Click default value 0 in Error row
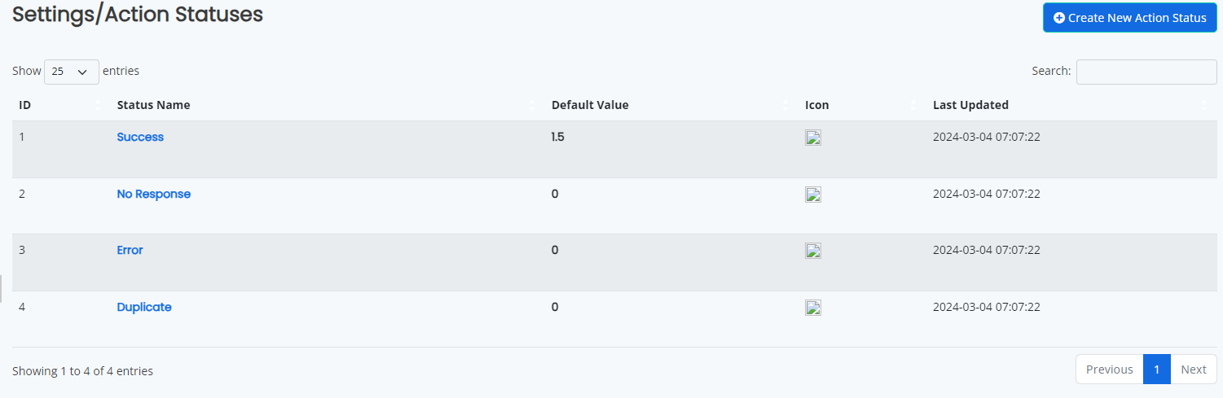 (x=555, y=250)
